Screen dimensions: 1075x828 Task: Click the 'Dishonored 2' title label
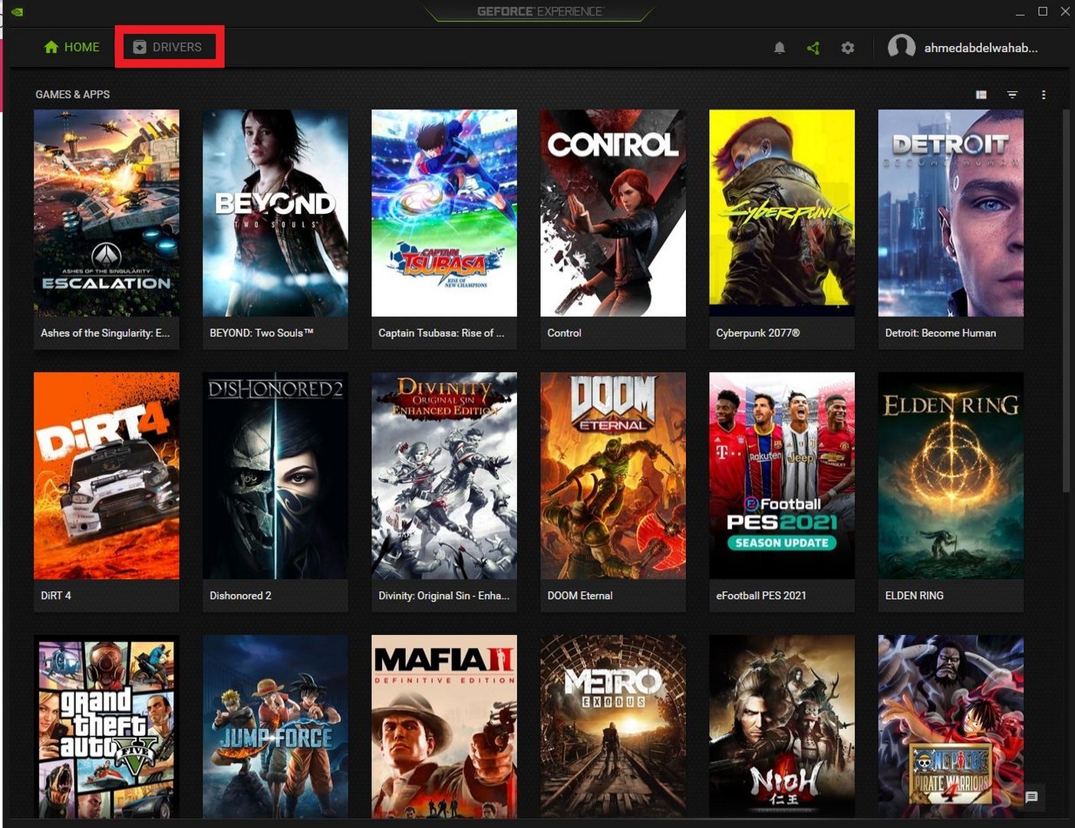tap(240, 596)
